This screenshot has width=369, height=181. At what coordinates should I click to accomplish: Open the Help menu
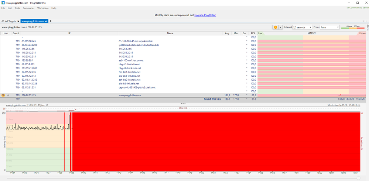coord(54,8)
